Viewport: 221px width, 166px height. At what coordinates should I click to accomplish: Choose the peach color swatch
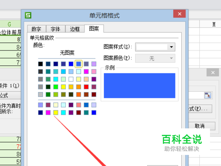[x=86, y=79]
